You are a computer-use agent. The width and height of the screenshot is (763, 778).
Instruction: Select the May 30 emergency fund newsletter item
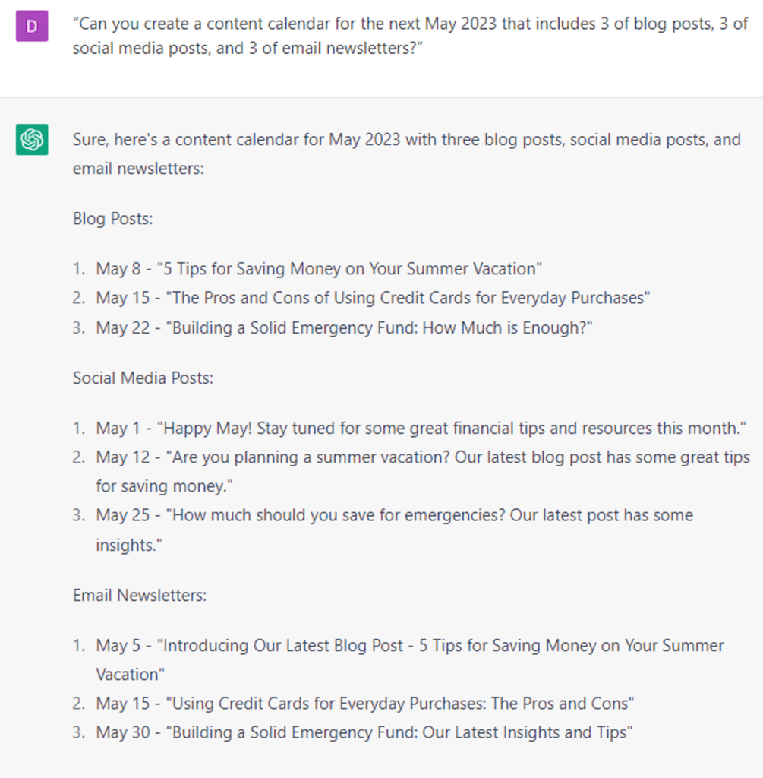coord(364,733)
